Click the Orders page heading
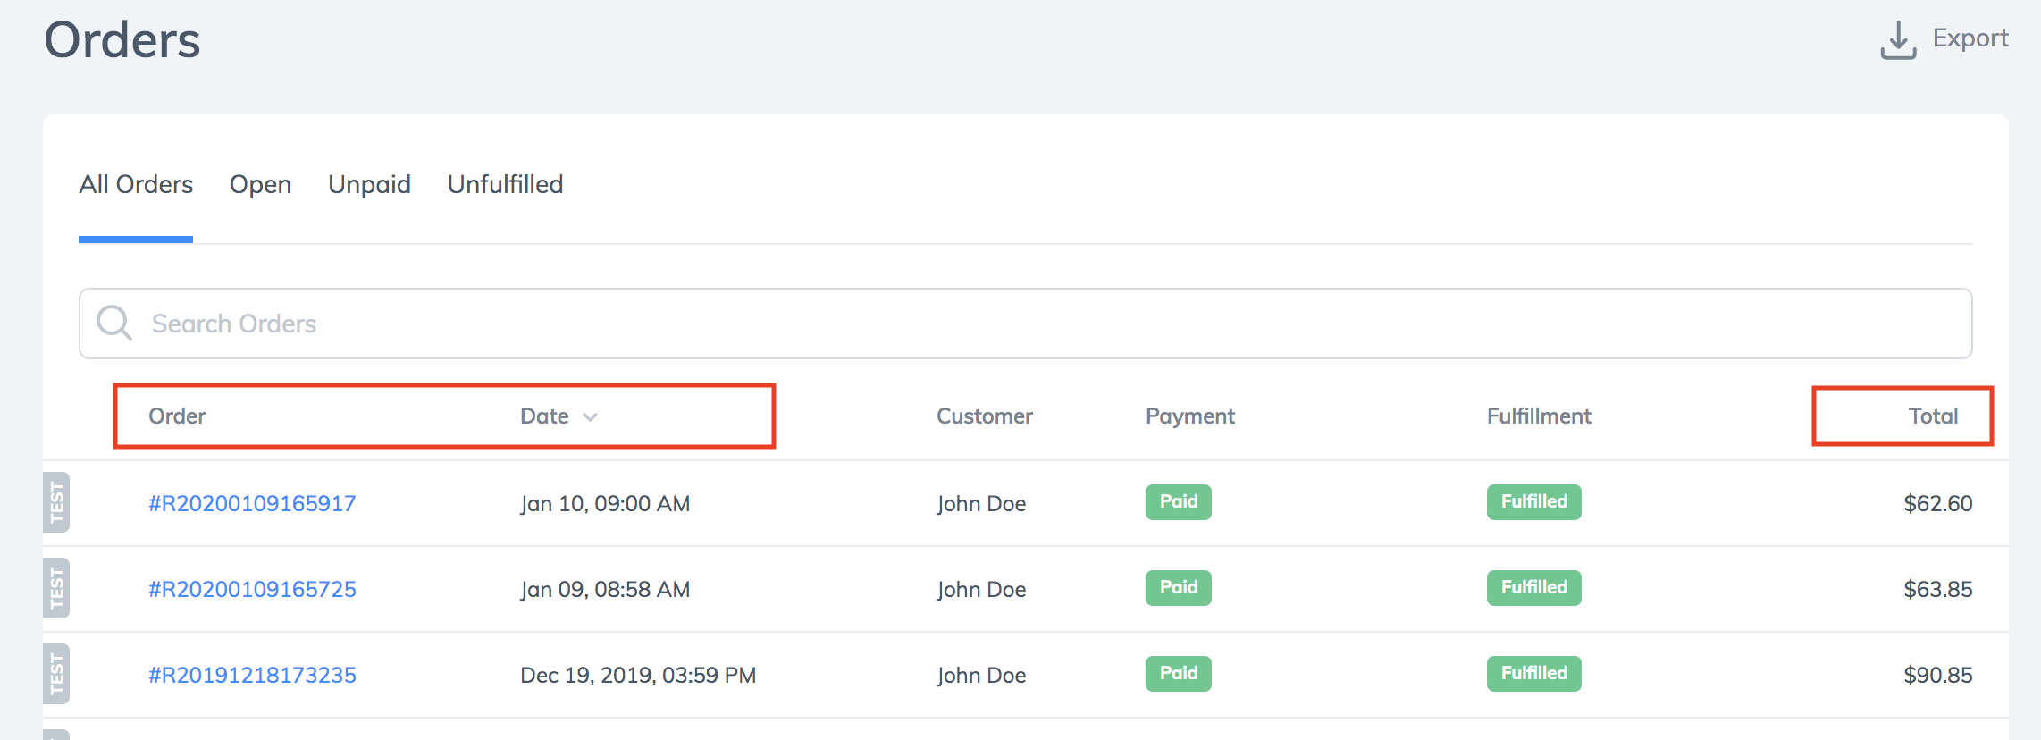The image size is (2041, 740). coord(122,40)
